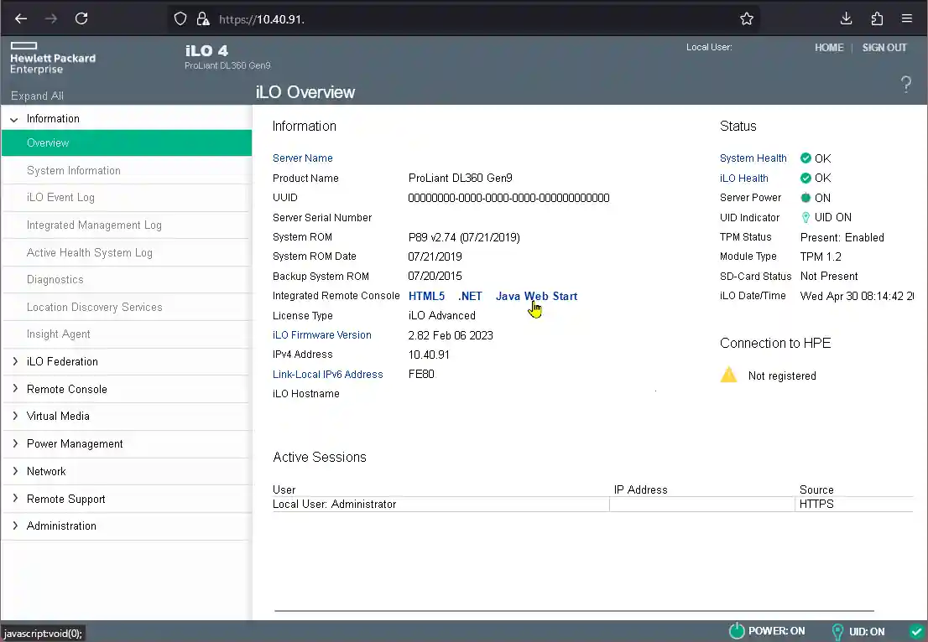Open the System Health link
This screenshot has width=928, height=642.
tap(753, 158)
